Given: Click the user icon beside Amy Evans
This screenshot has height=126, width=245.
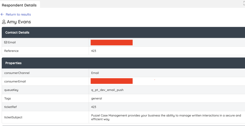Looking at the screenshot, I should [4, 22].
